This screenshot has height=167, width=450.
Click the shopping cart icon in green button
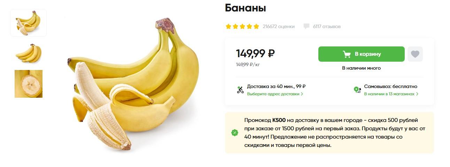coord(347,54)
